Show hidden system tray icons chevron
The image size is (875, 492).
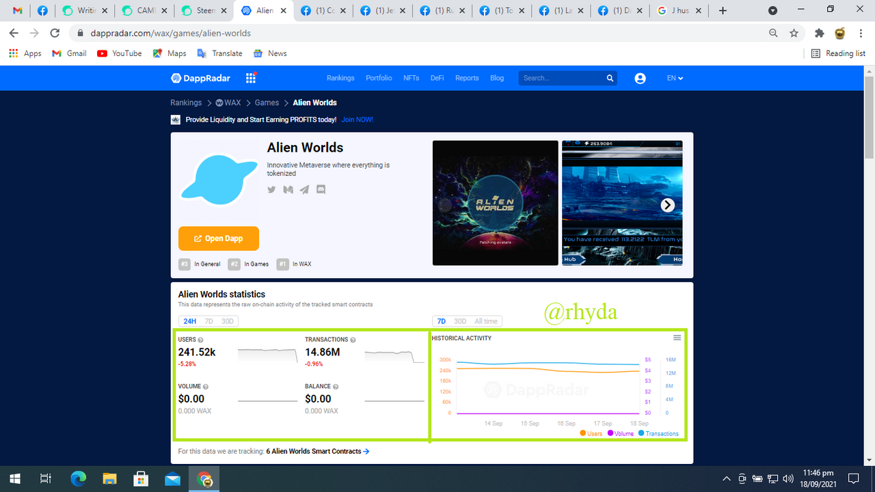point(727,478)
